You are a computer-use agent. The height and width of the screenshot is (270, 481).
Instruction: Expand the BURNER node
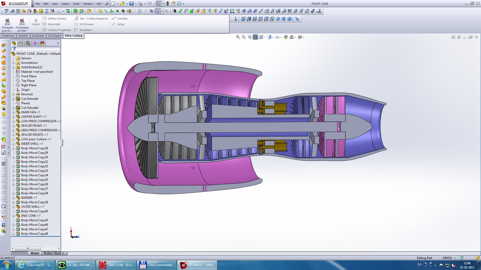[x=14, y=198]
